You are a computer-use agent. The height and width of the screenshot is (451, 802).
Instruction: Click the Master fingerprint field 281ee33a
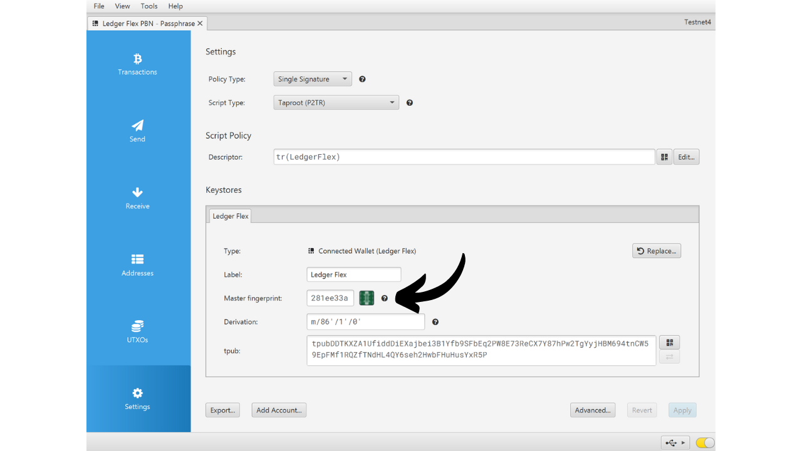[330, 298]
